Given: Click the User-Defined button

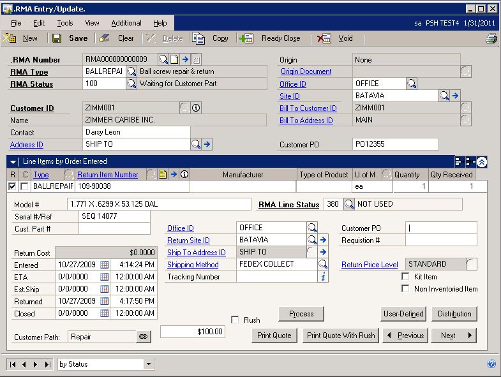Looking at the screenshot, I should (403, 314).
